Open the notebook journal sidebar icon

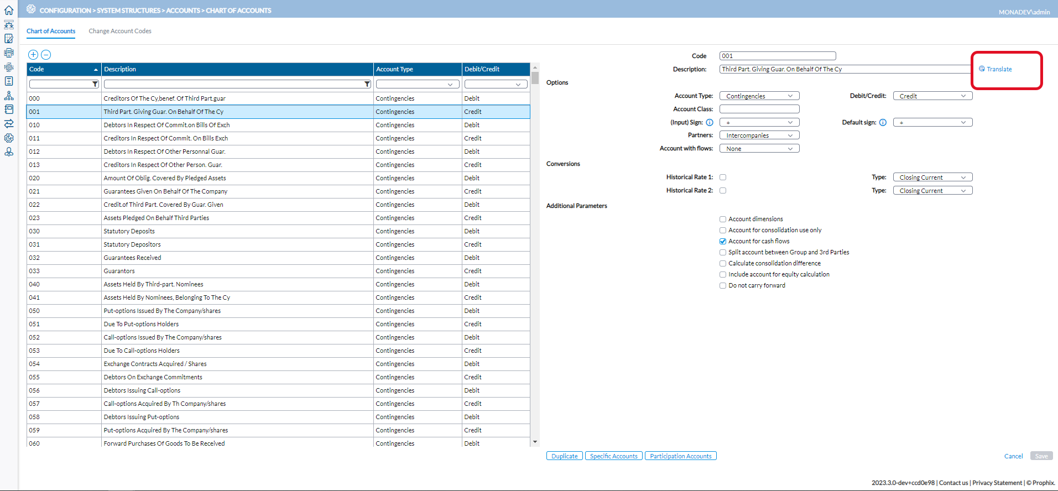[x=9, y=109]
